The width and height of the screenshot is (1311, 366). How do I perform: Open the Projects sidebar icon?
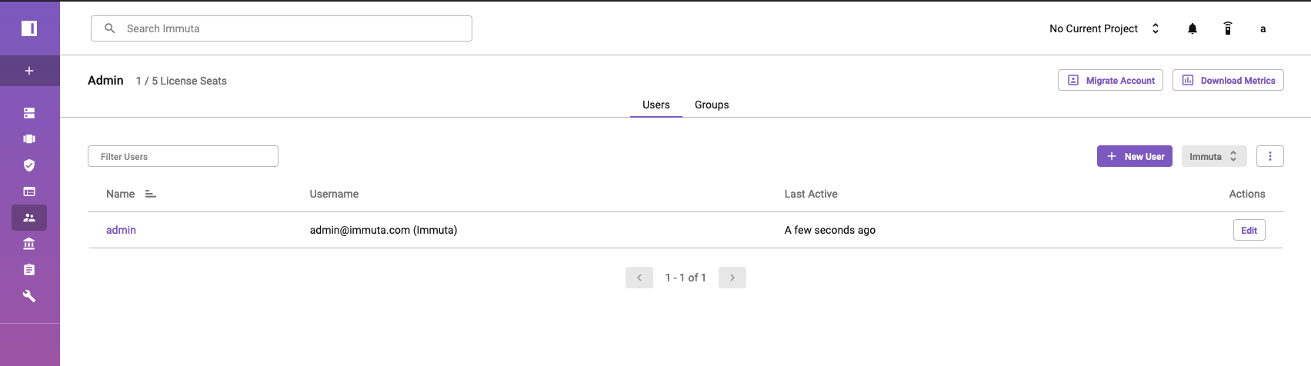click(29, 139)
